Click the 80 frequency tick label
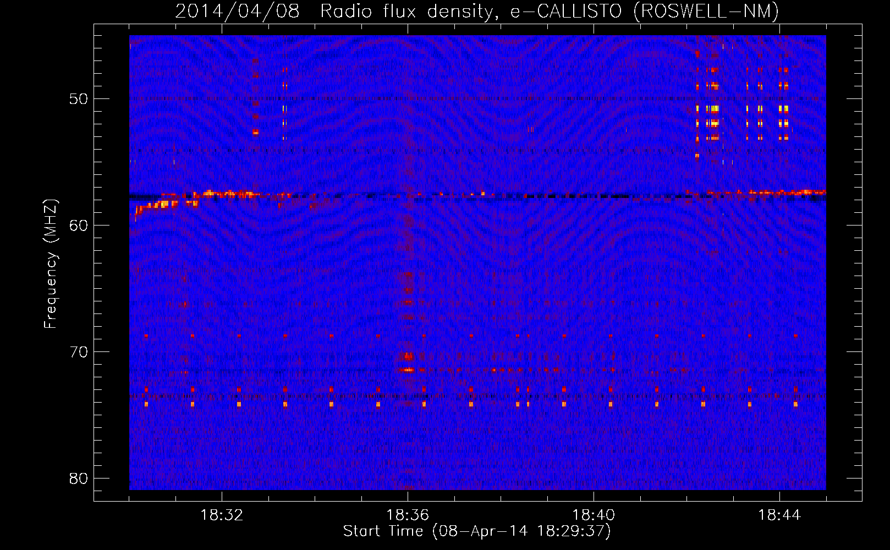 click(x=79, y=479)
